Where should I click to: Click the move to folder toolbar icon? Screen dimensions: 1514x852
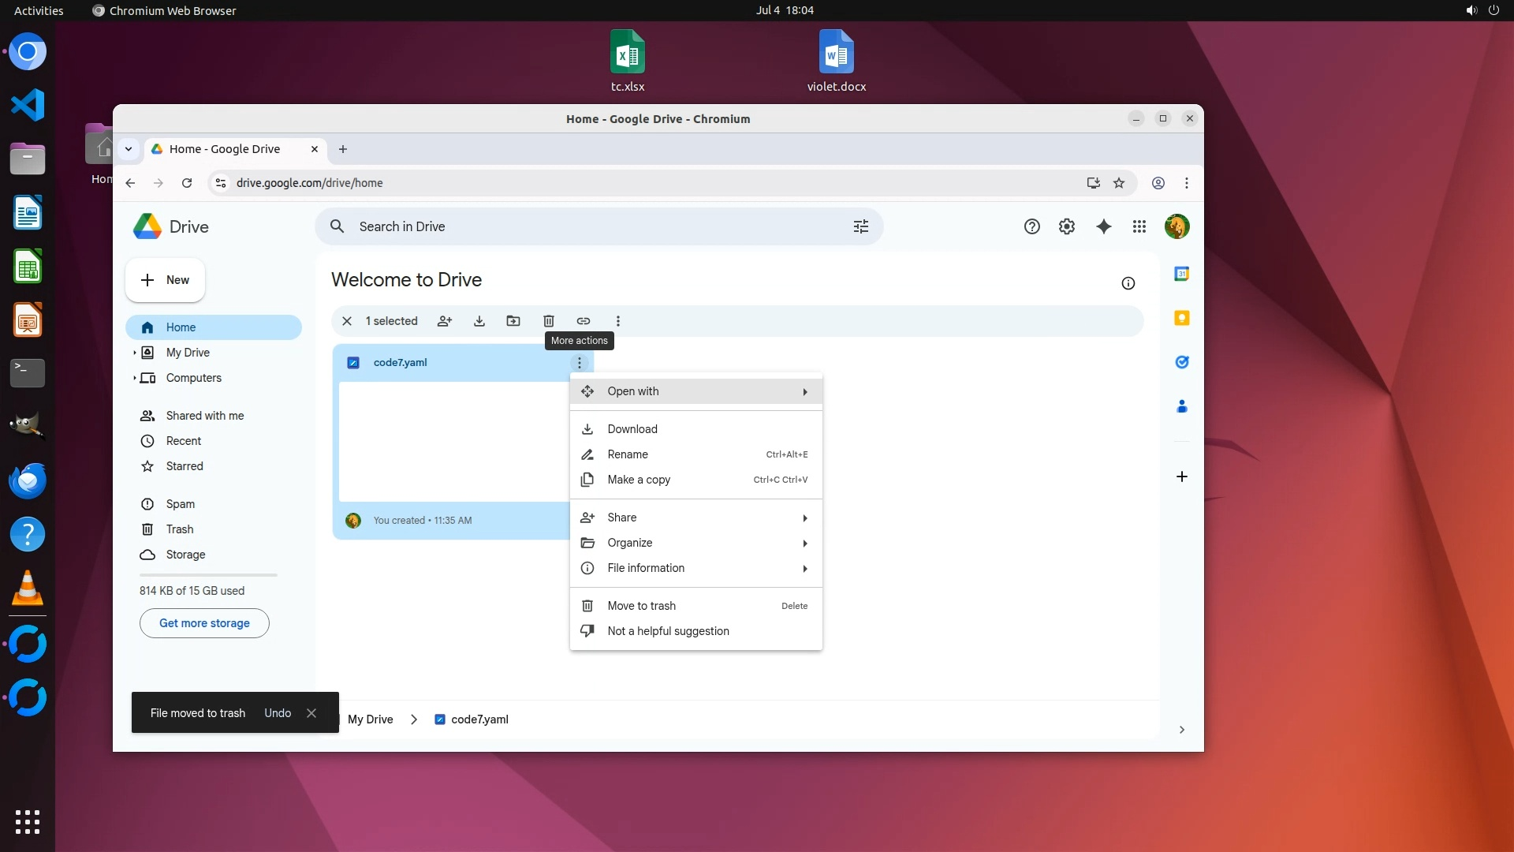pos(513,321)
